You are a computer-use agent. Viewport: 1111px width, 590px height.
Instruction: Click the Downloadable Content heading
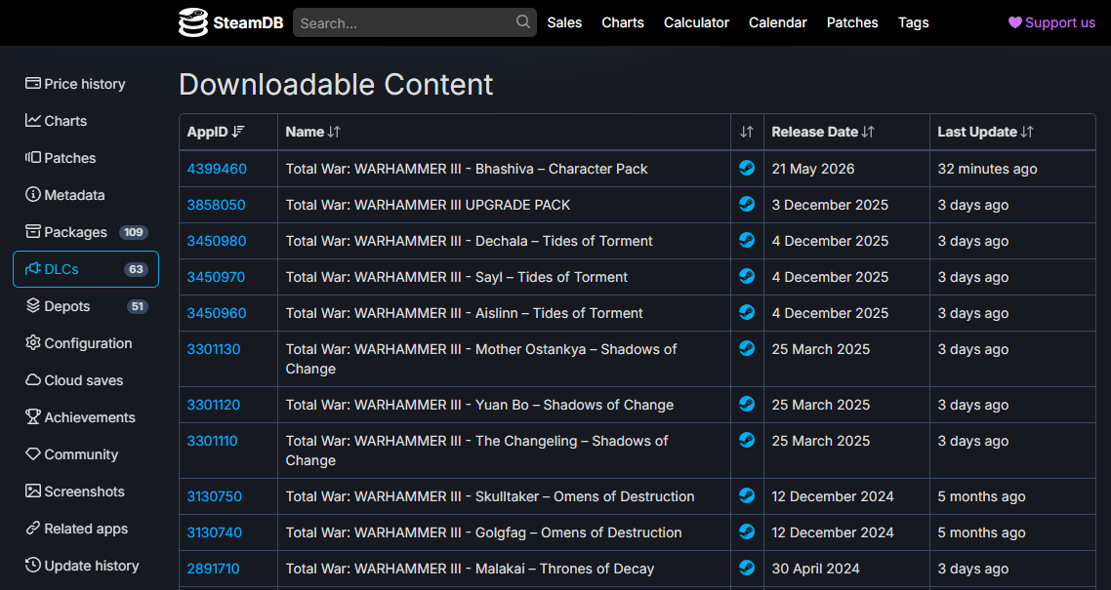pyautogui.click(x=336, y=84)
